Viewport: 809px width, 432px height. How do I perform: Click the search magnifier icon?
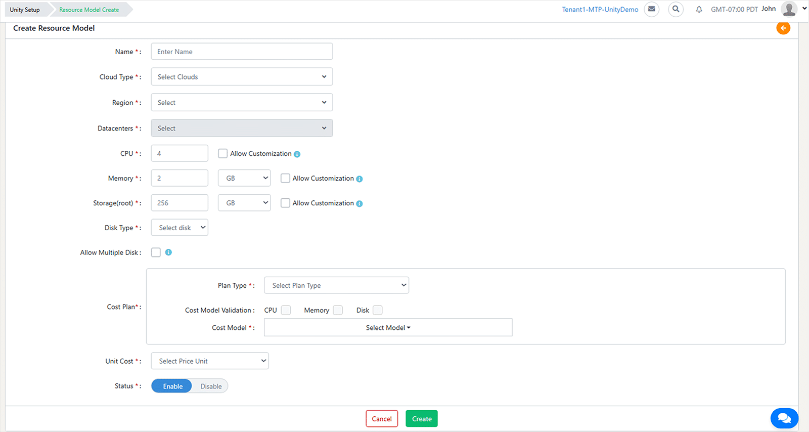[676, 9]
